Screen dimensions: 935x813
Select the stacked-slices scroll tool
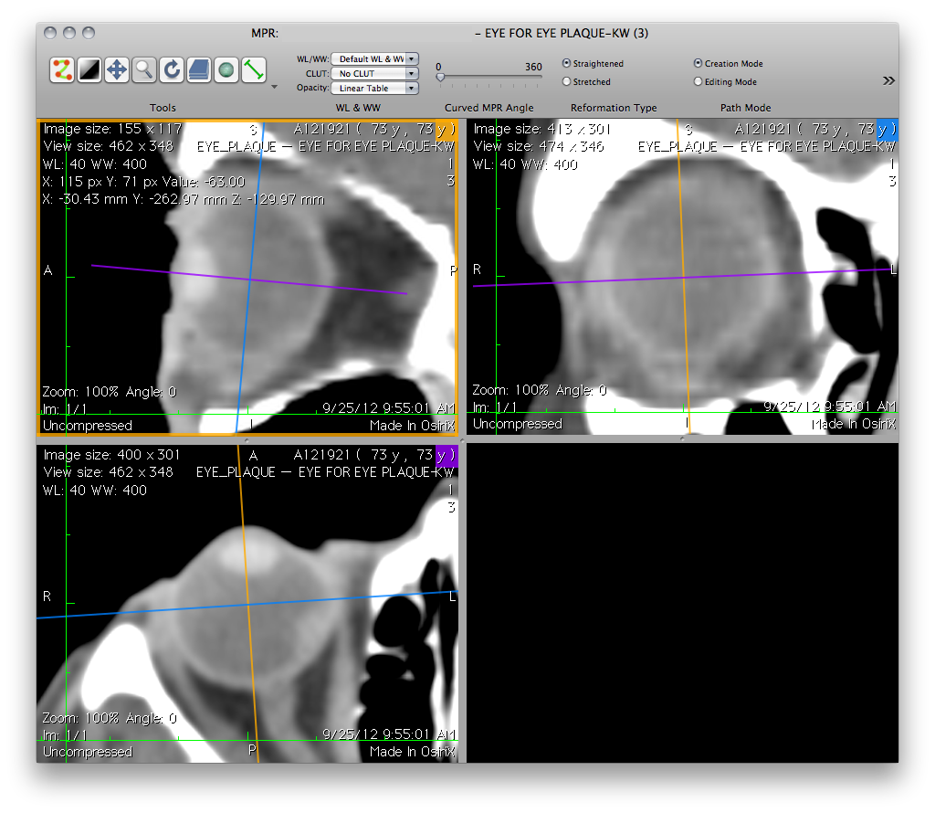(198, 69)
